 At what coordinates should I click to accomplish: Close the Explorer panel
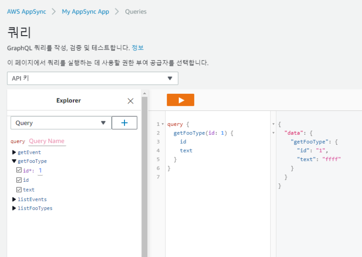[x=130, y=101]
